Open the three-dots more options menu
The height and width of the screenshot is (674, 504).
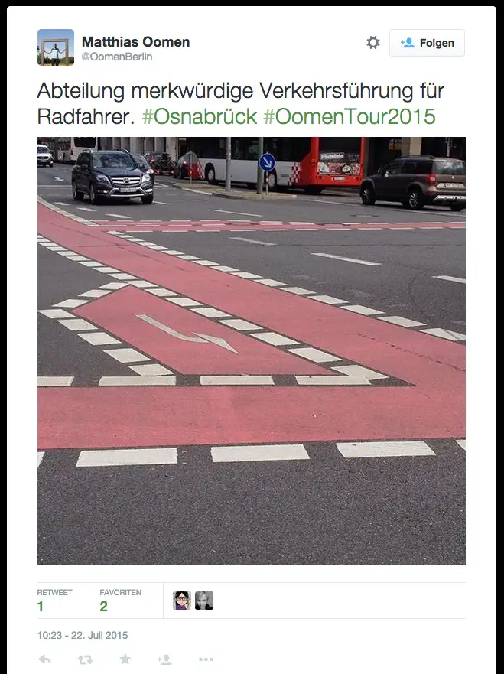[x=206, y=659]
